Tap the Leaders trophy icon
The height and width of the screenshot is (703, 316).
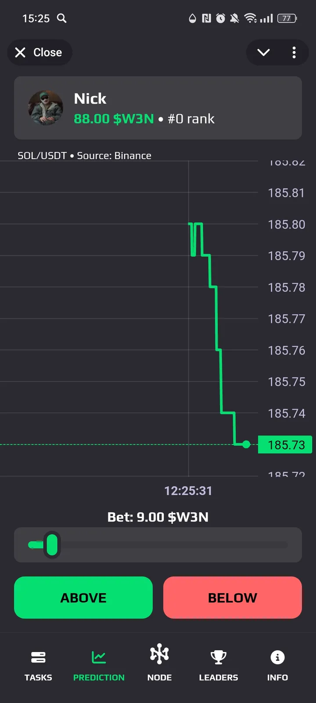pos(218,657)
